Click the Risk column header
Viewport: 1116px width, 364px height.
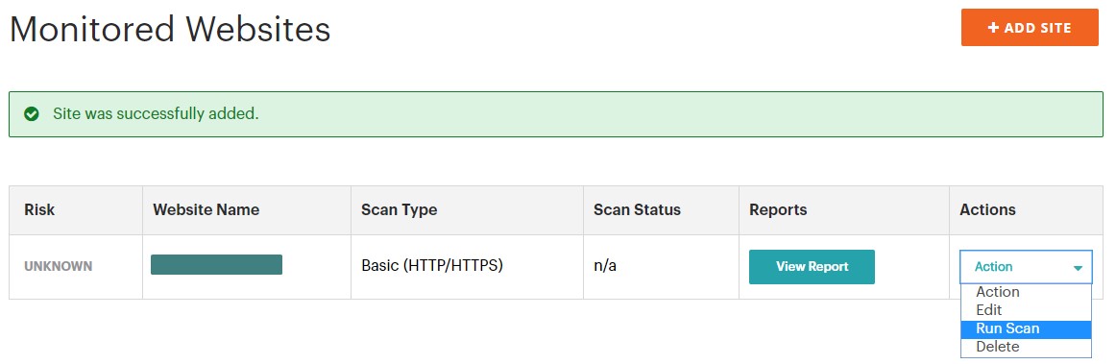tap(39, 209)
